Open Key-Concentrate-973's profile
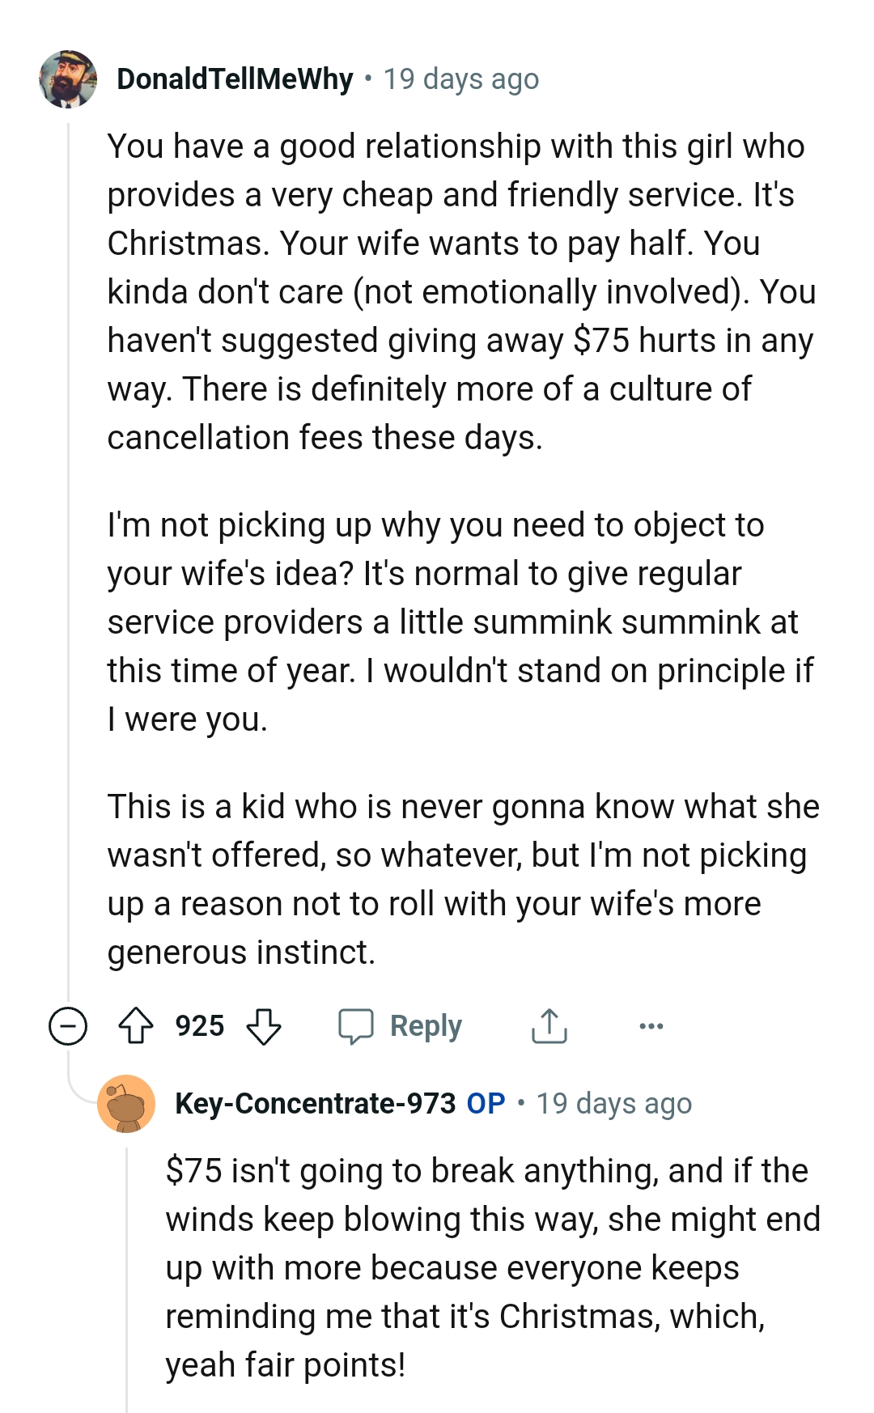 [x=312, y=1102]
